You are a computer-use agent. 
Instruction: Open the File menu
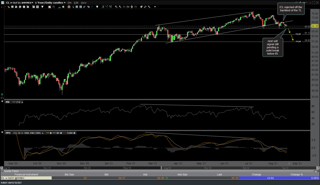point(70,3)
